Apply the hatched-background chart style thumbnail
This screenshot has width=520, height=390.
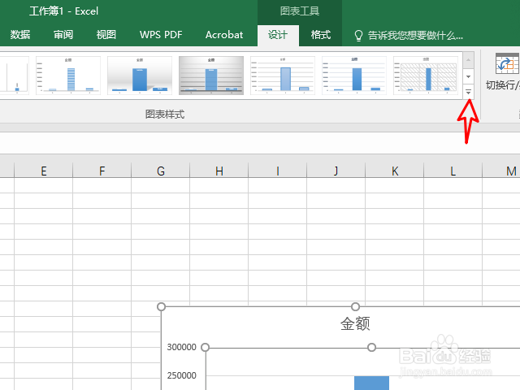point(426,76)
